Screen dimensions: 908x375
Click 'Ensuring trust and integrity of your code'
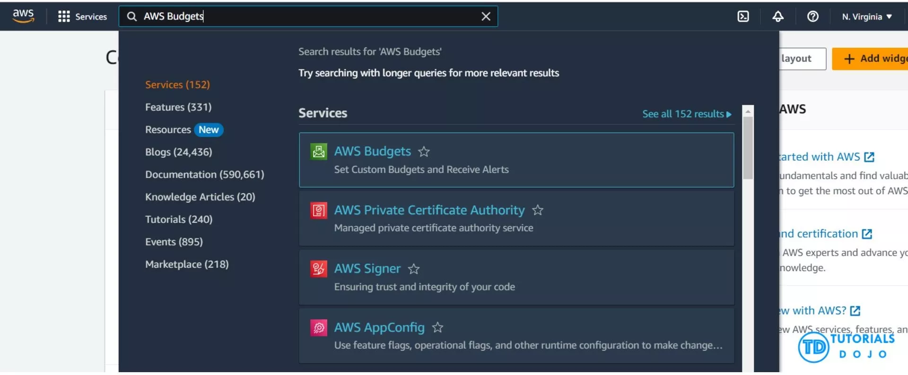point(425,287)
